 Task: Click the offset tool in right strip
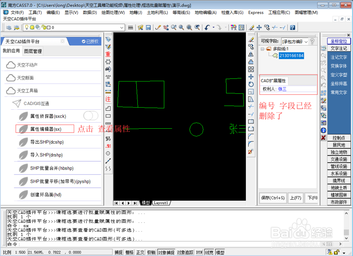(251, 62)
